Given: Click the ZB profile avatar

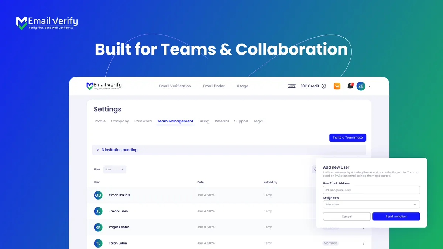Looking at the screenshot, I should pyautogui.click(x=361, y=86).
